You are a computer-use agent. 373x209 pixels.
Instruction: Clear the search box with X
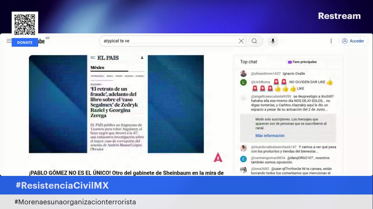pyautogui.click(x=241, y=41)
